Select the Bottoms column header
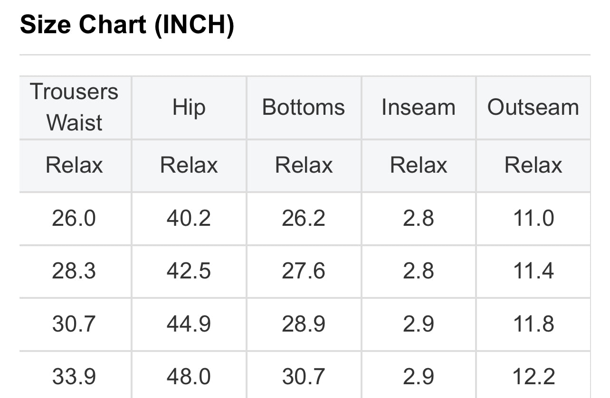 (304, 107)
